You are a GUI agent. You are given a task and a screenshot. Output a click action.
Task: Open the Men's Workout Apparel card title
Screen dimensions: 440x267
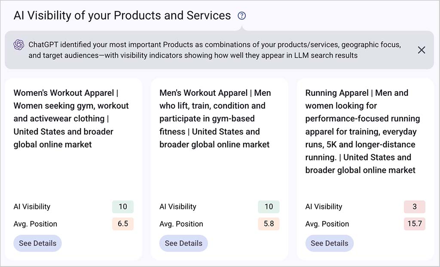(215, 119)
